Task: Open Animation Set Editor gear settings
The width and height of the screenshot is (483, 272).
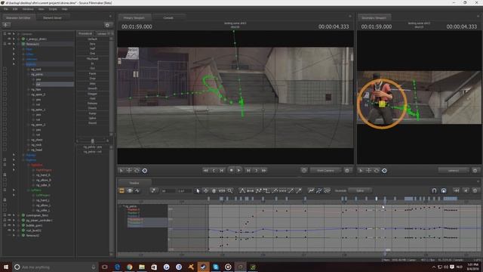Action: (107, 25)
